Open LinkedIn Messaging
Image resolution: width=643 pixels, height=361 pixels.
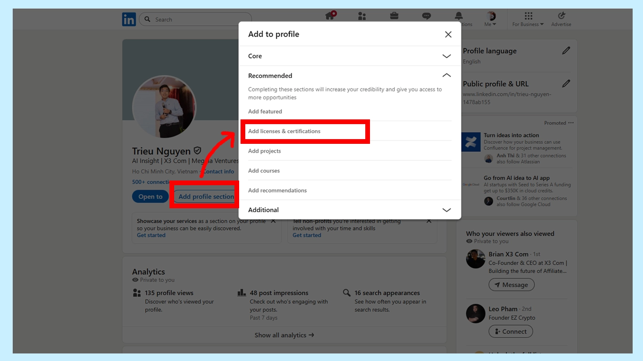pyautogui.click(x=426, y=16)
